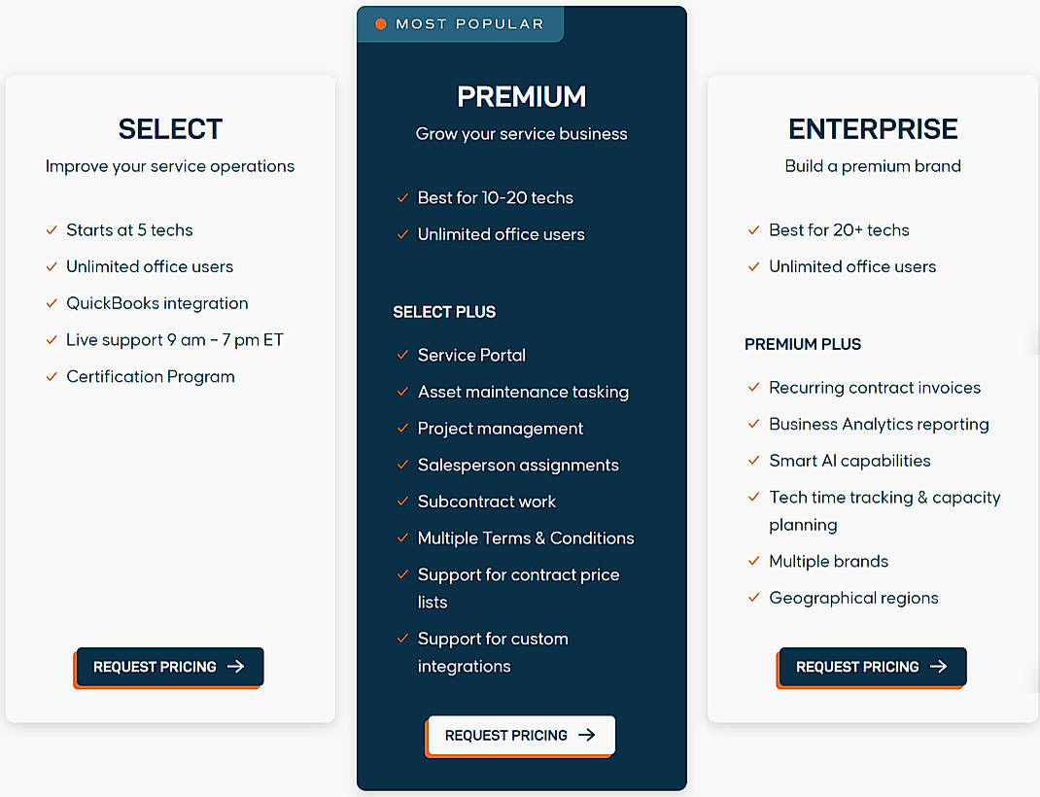Click the checkmark next to Best for 10-20 techs

click(401, 198)
